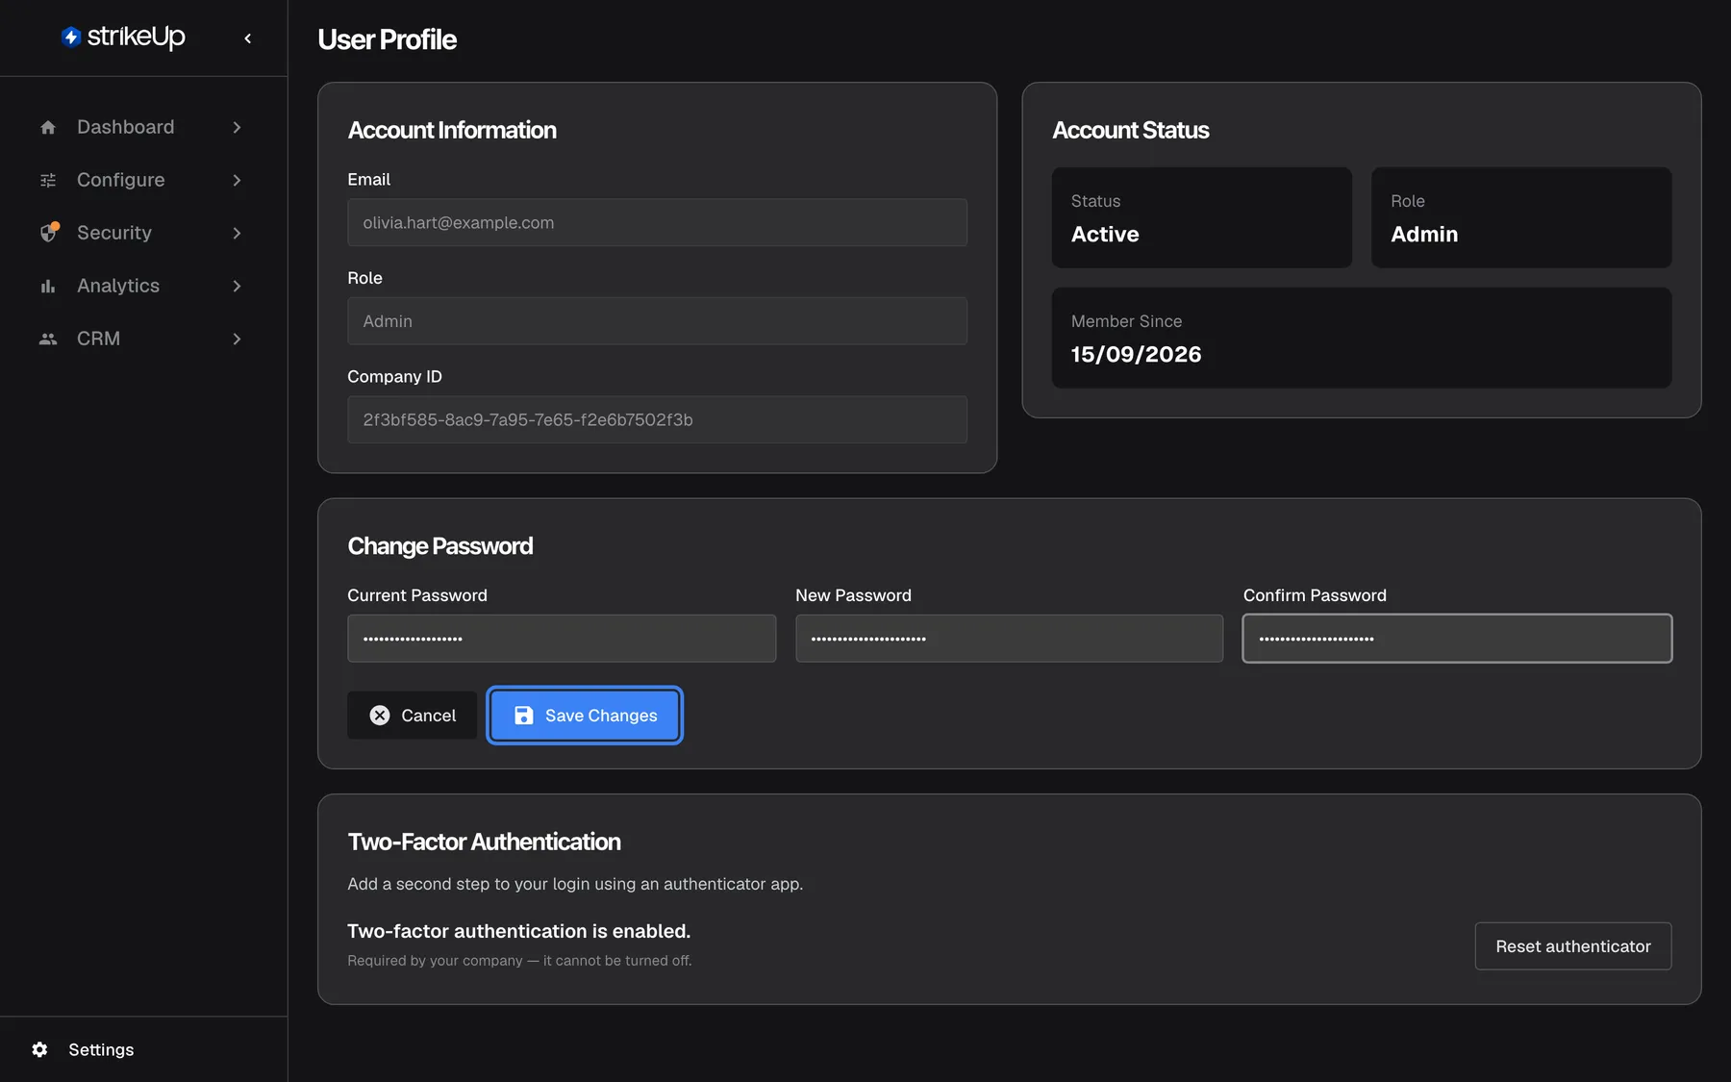Expand the Configure chevron
This screenshot has height=1082, width=1731.
[x=237, y=180]
